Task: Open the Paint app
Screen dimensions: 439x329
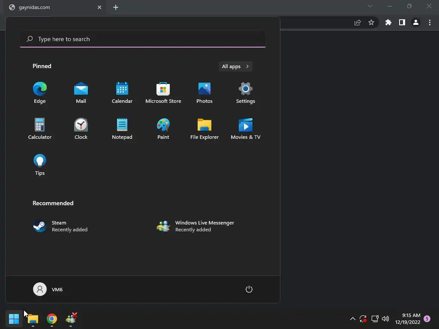Action: 163,129
